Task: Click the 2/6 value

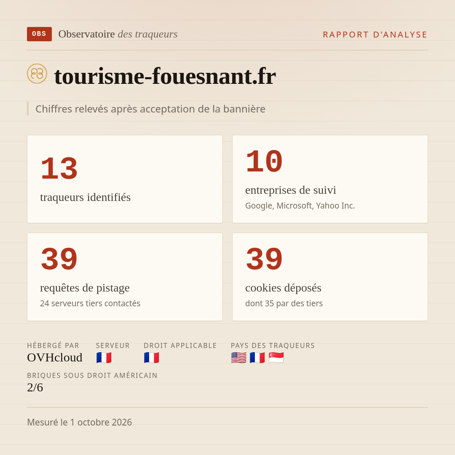Action: tap(35, 388)
